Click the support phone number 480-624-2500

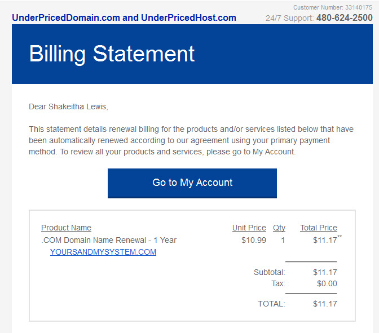click(x=345, y=17)
